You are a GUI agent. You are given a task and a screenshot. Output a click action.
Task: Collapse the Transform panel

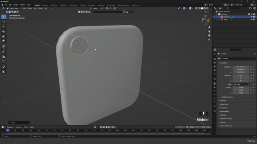tap(223, 63)
